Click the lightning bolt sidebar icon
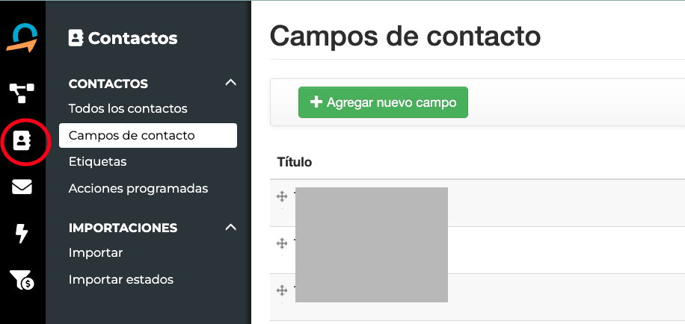Viewport: 685px width, 324px height. (x=22, y=234)
